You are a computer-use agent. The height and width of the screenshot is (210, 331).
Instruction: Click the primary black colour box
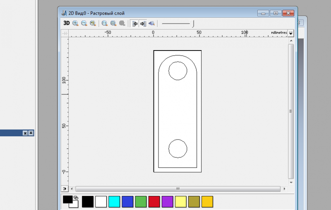click(67, 199)
